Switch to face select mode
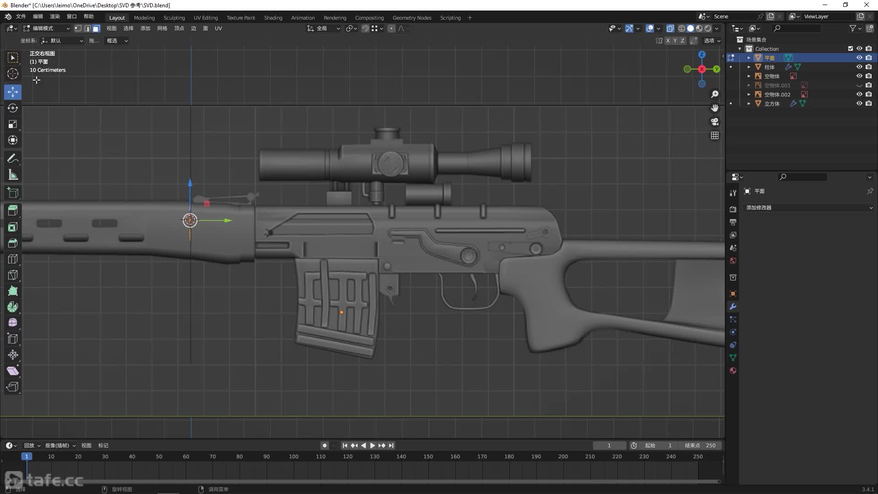Screen dimensions: 878x494 96,28
